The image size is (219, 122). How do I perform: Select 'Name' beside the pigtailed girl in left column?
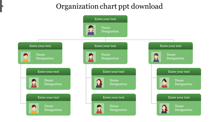pos(49,80)
